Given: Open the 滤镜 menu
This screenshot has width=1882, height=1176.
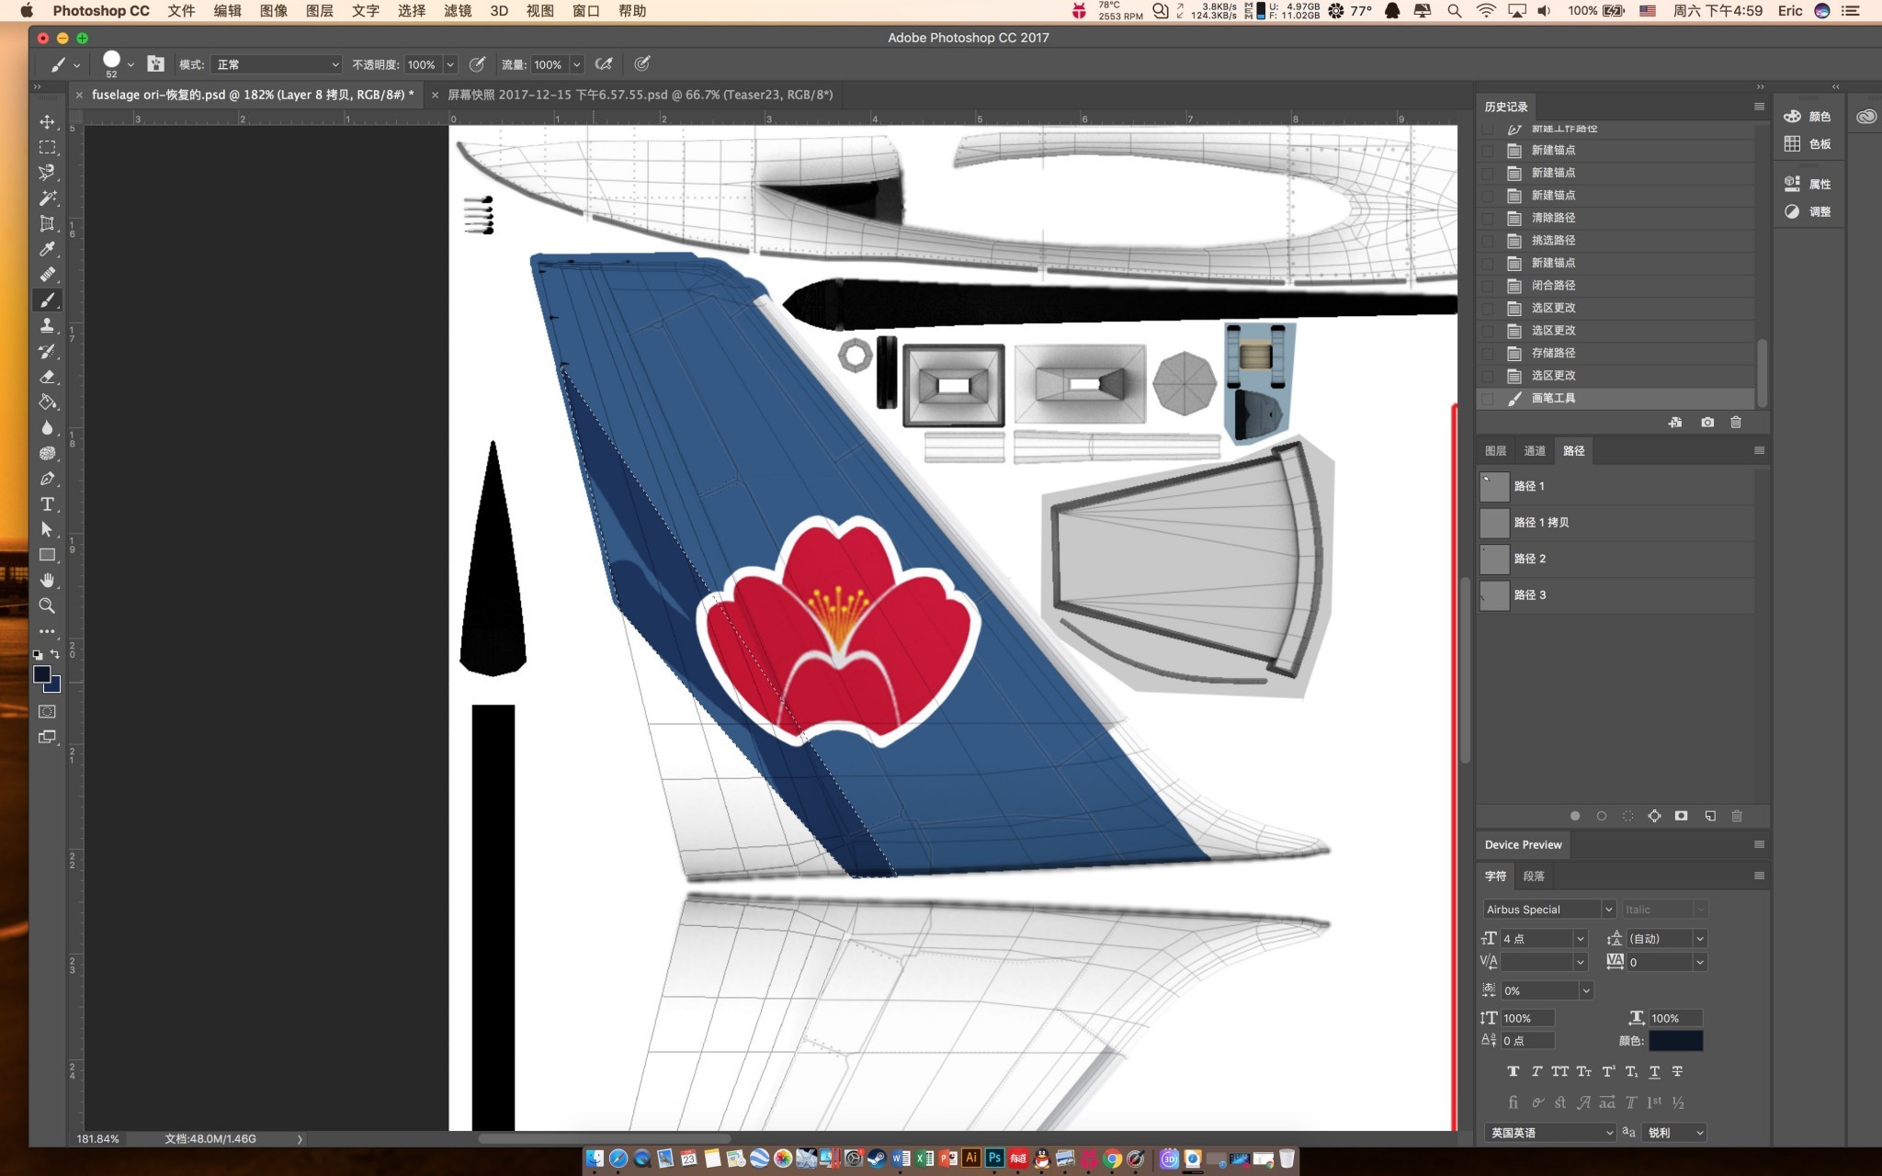Looking at the screenshot, I should (457, 11).
